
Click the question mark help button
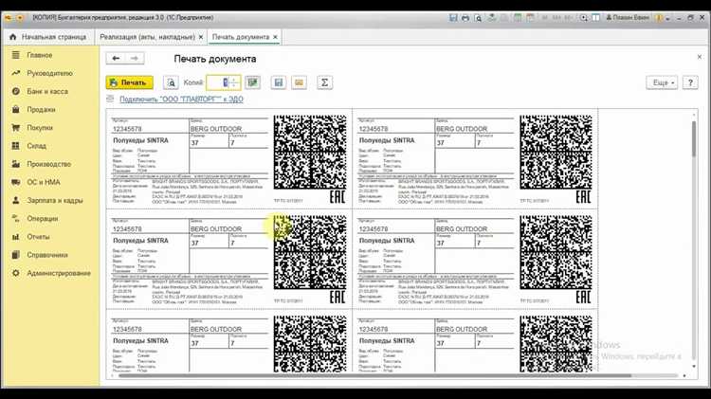(x=690, y=82)
